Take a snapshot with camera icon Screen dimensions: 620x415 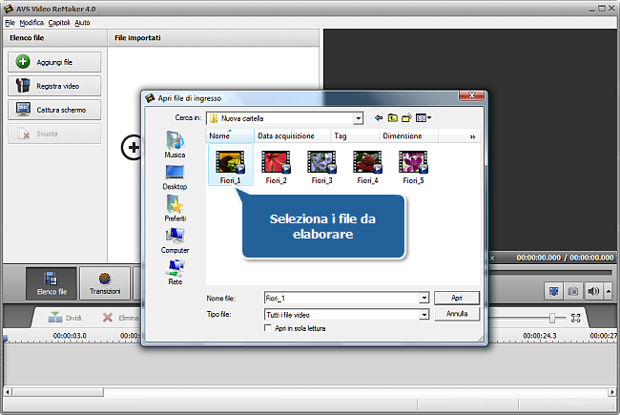(x=573, y=292)
